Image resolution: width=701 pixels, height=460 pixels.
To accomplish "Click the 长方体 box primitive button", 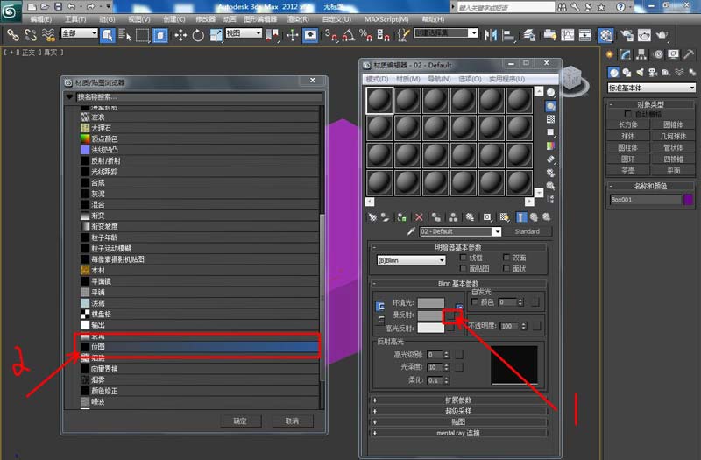I will tap(628, 124).
